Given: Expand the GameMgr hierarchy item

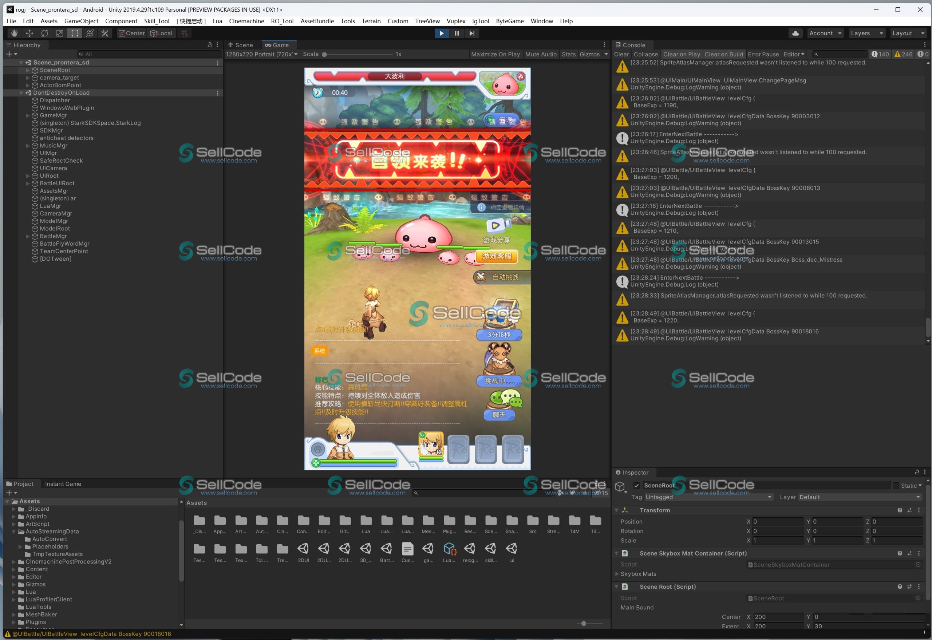Looking at the screenshot, I should click(28, 115).
